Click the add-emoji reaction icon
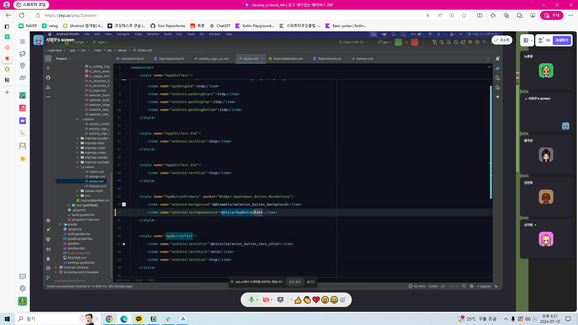 [343, 300]
